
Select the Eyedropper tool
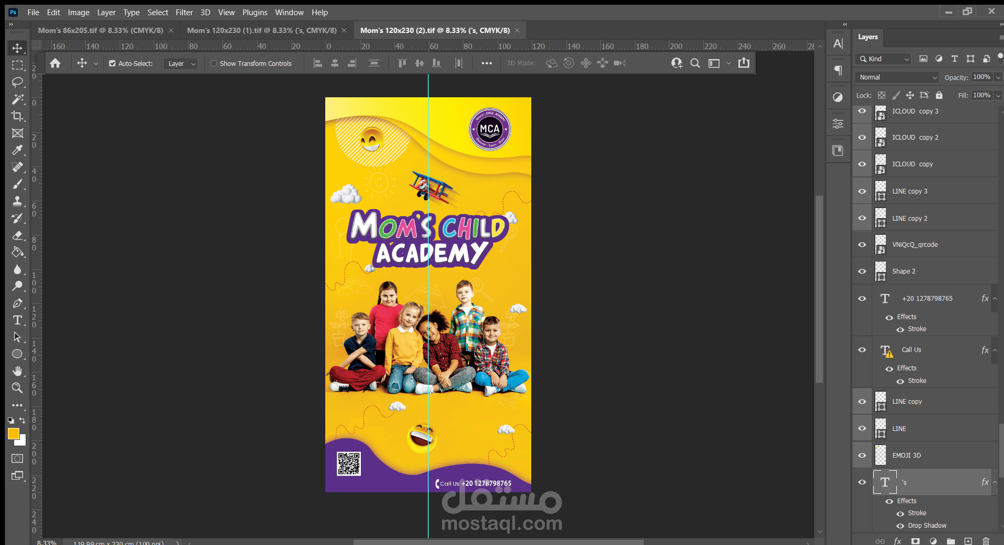pos(17,150)
